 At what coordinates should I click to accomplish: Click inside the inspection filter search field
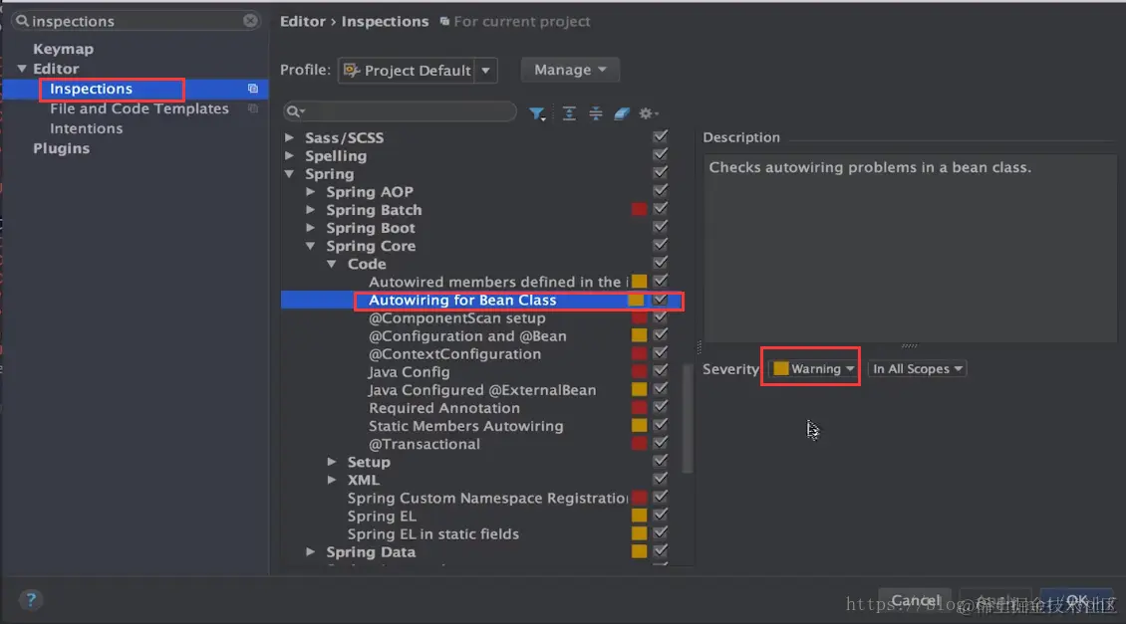click(x=400, y=111)
